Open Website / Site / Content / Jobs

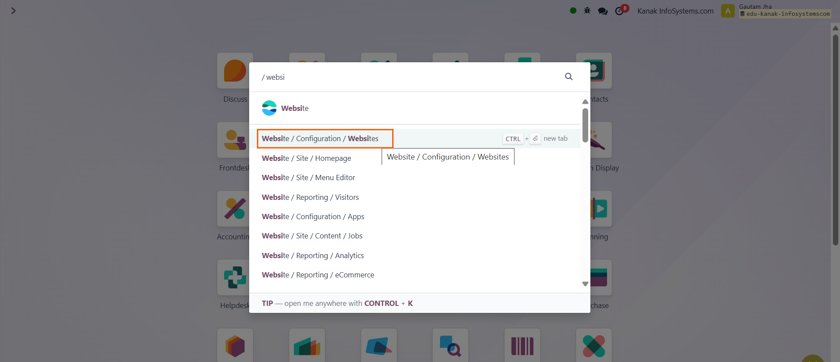[x=312, y=236]
